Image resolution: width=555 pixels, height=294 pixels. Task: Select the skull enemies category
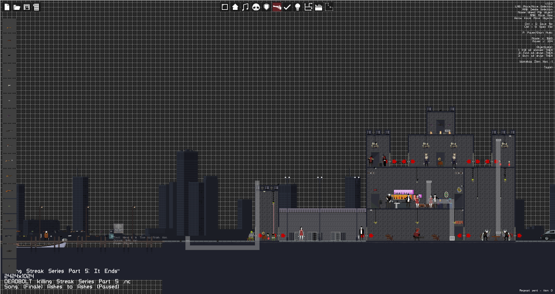[x=256, y=7]
